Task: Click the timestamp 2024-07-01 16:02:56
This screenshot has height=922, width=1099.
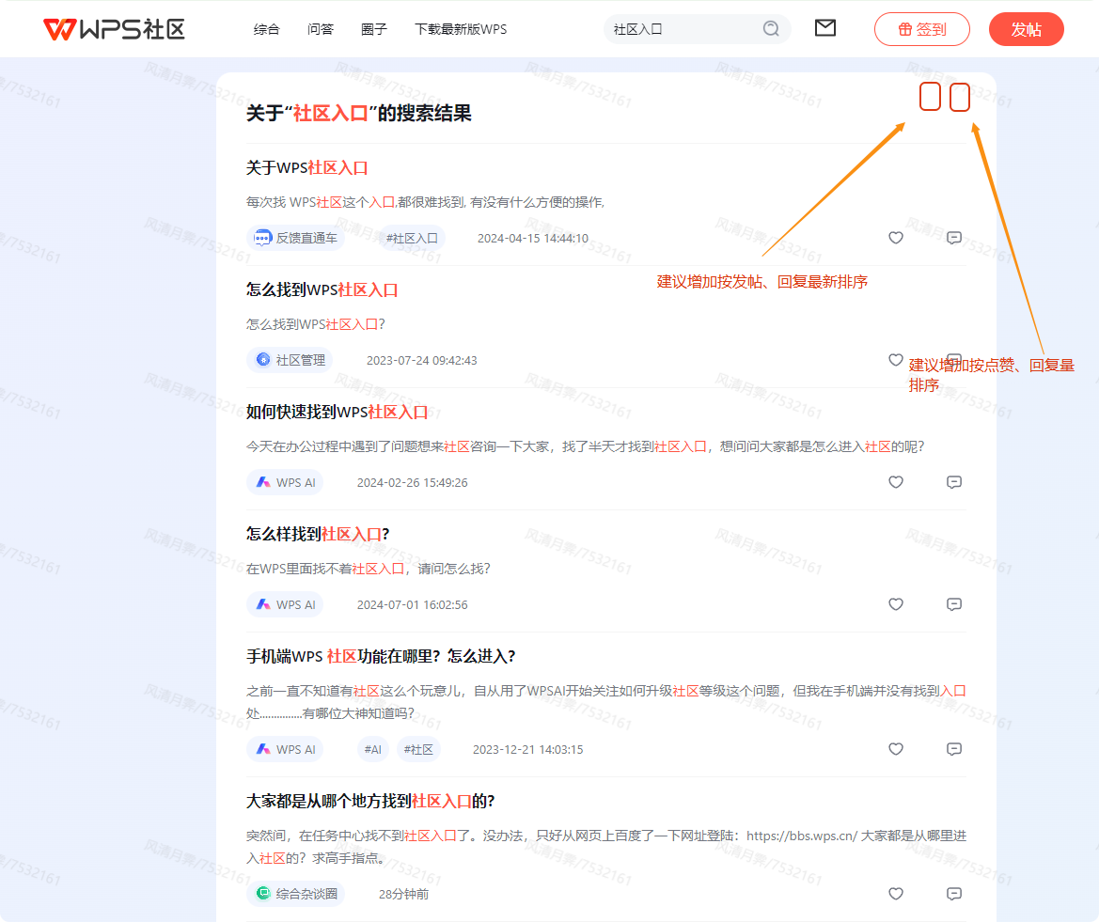Action: [412, 604]
